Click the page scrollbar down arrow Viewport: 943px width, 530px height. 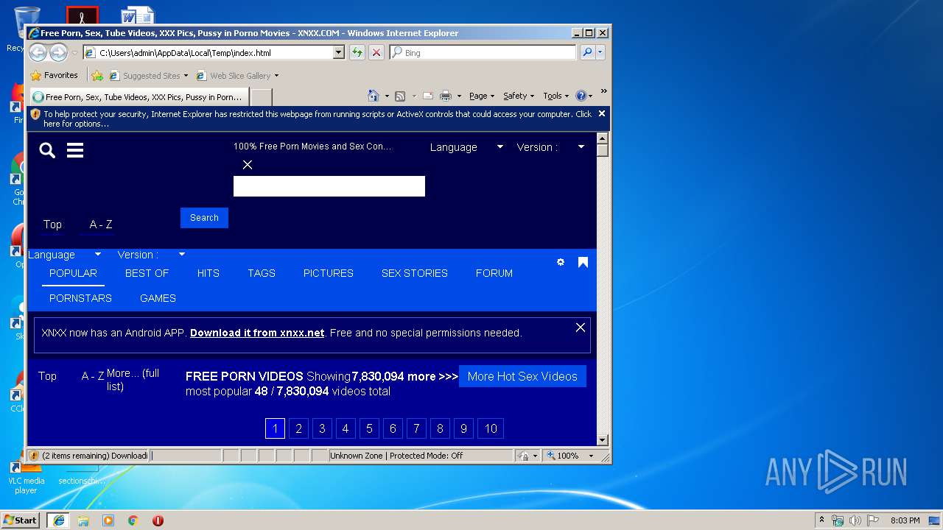pyautogui.click(x=602, y=440)
